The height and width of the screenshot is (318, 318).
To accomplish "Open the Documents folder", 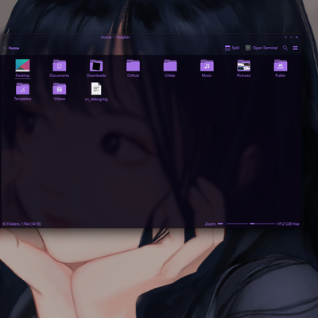I will point(60,65).
